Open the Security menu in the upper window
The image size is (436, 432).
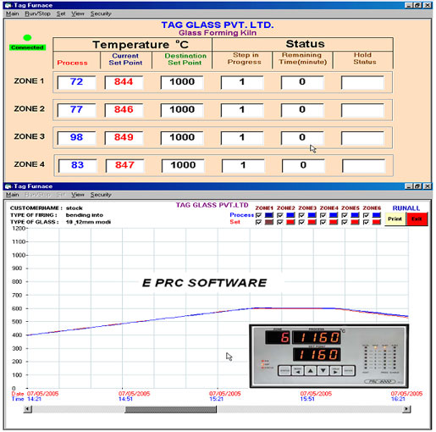[x=101, y=14]
